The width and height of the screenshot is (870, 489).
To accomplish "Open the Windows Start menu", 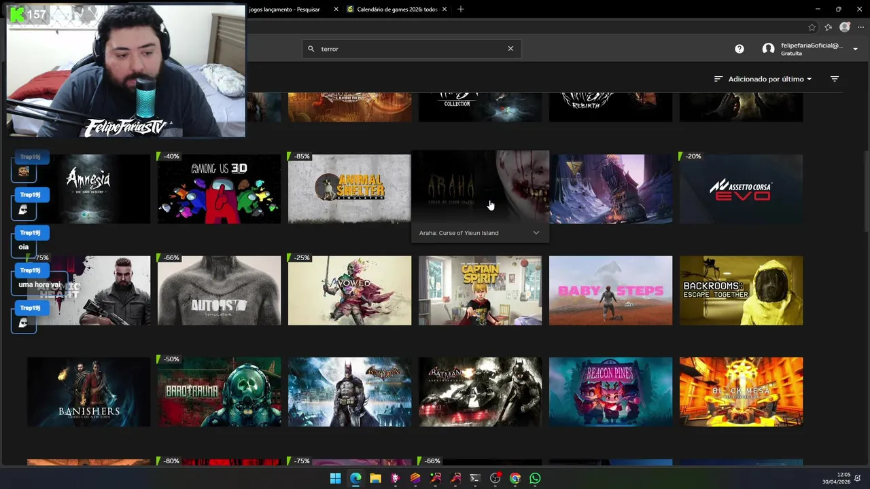I will [x=335, y=478].
